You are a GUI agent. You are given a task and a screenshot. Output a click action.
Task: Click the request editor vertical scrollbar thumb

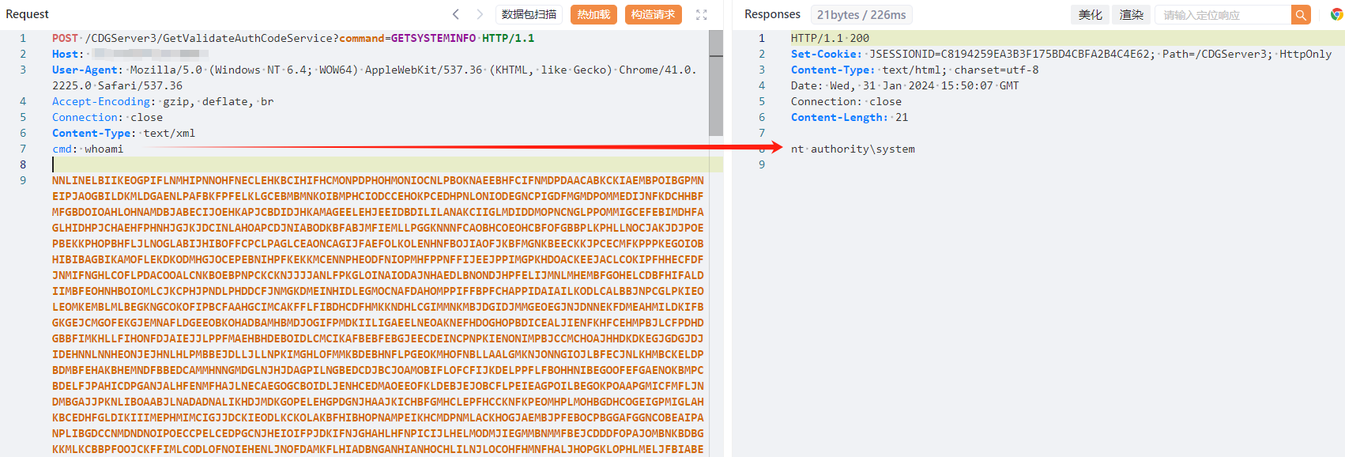click(716, 83)
